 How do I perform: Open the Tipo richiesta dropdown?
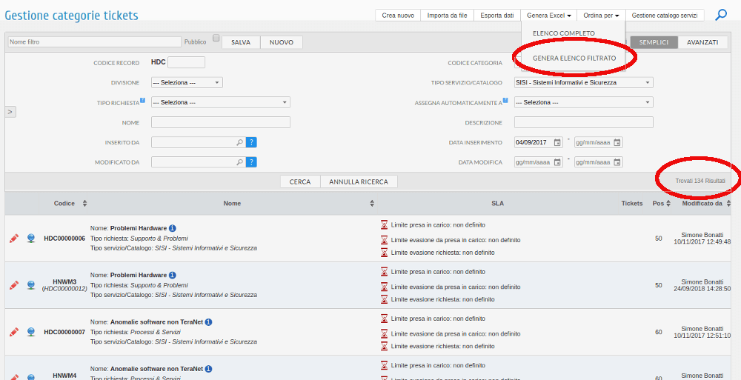click(221, 102)
